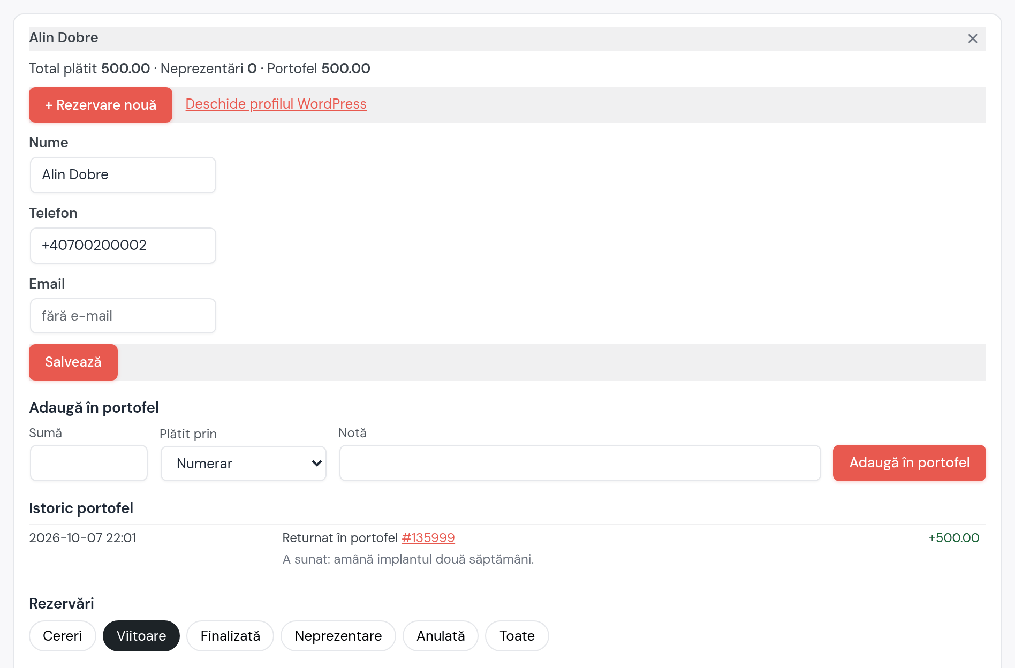
Task: Open the Plătit prin Numerar dropdown
Action: coord(244,464)
